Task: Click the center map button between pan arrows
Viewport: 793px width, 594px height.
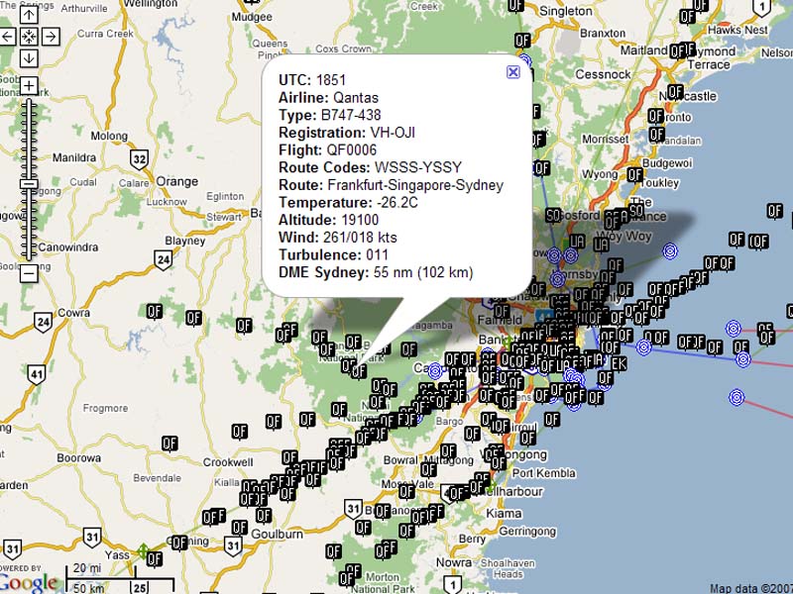Action: pos(29,37)
